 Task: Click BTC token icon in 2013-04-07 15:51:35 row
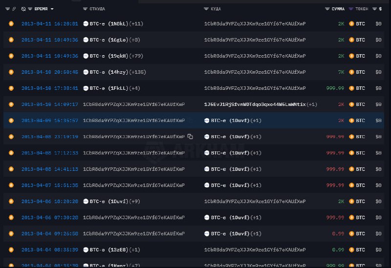[351, 185]
